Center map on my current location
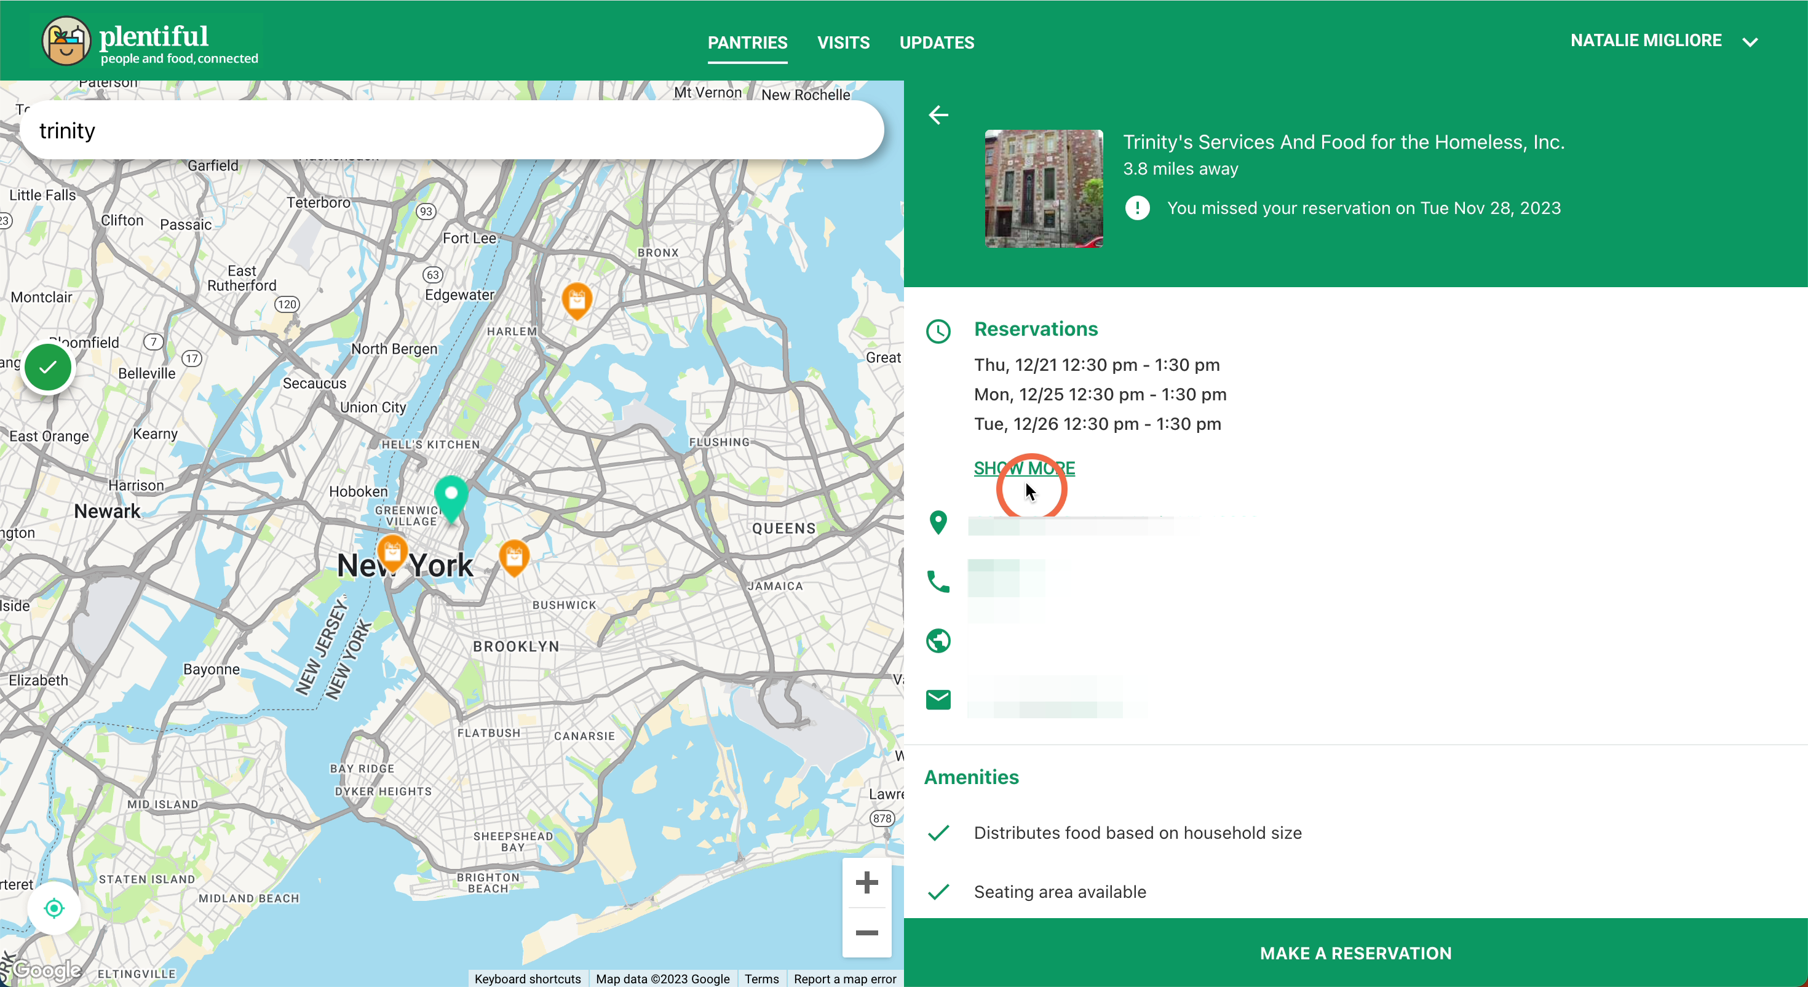Image resolution: width=1808 pixels, height=987 pixels. [x=54, y=908]
